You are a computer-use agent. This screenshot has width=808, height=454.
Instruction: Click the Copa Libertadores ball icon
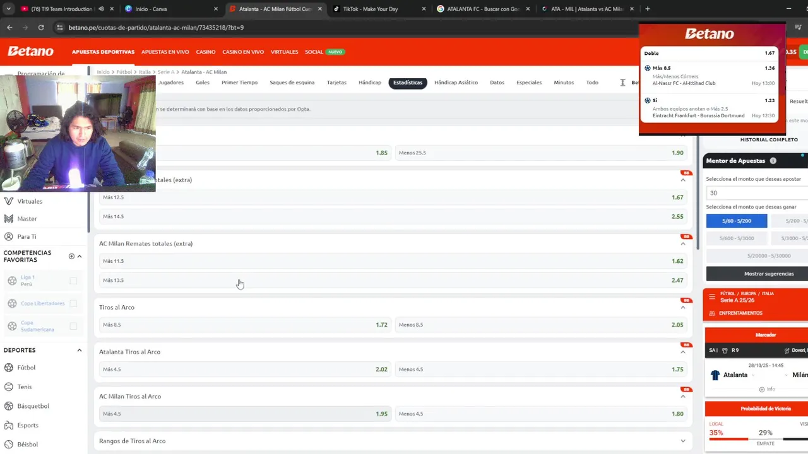(12, 303)
